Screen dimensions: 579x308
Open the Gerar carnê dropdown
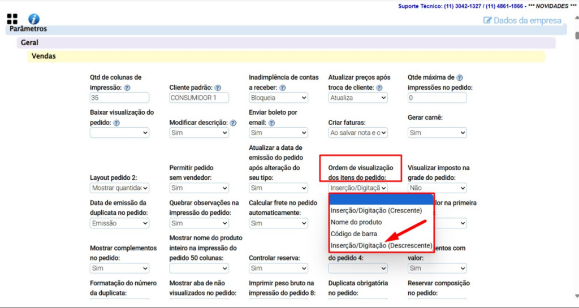(437, 133)
